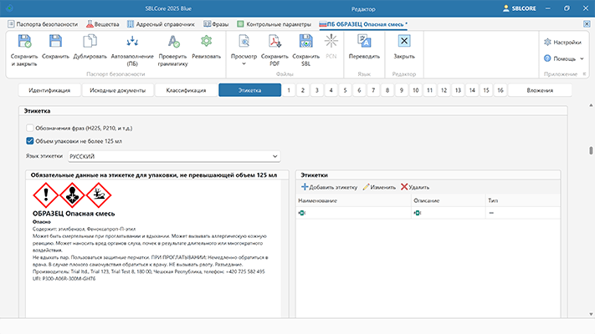Image resolution: width=595 pixels, height=334 pixels.
Task: Click Save PDF icon
Action: click(x=275, y=42)
